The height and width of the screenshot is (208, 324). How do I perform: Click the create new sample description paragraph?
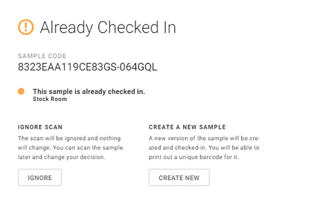click(x=204, y=147)
